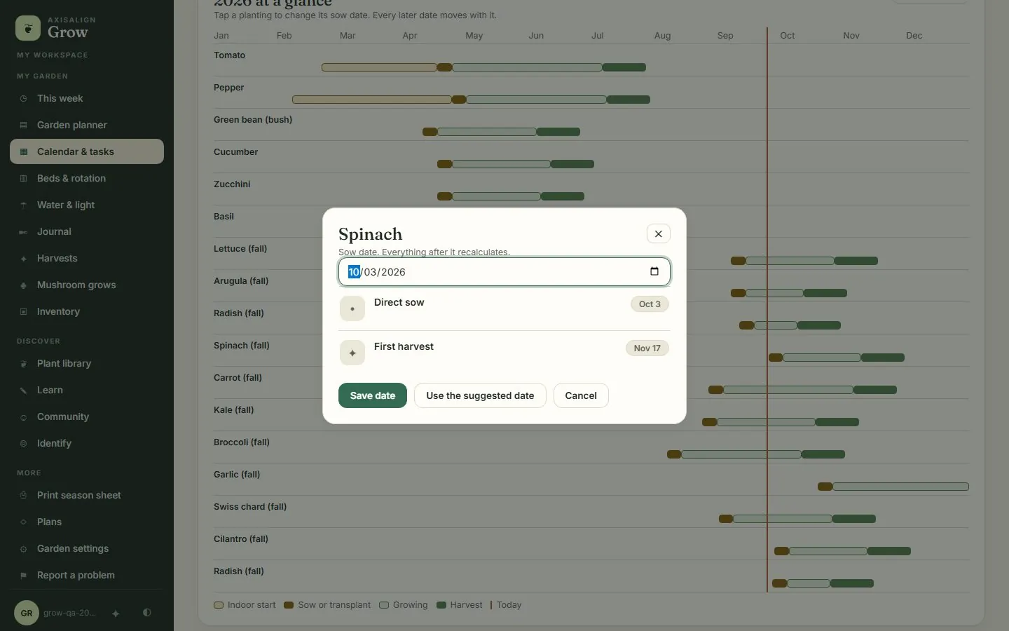Click the Nov 17 harvest date badge
The image size is (1009, 631).
[647, 348]
